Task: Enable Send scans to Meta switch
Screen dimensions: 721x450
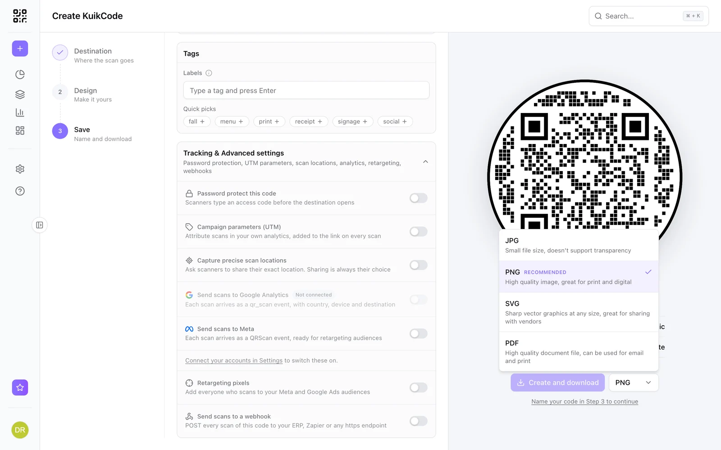Action: (418, 333)
